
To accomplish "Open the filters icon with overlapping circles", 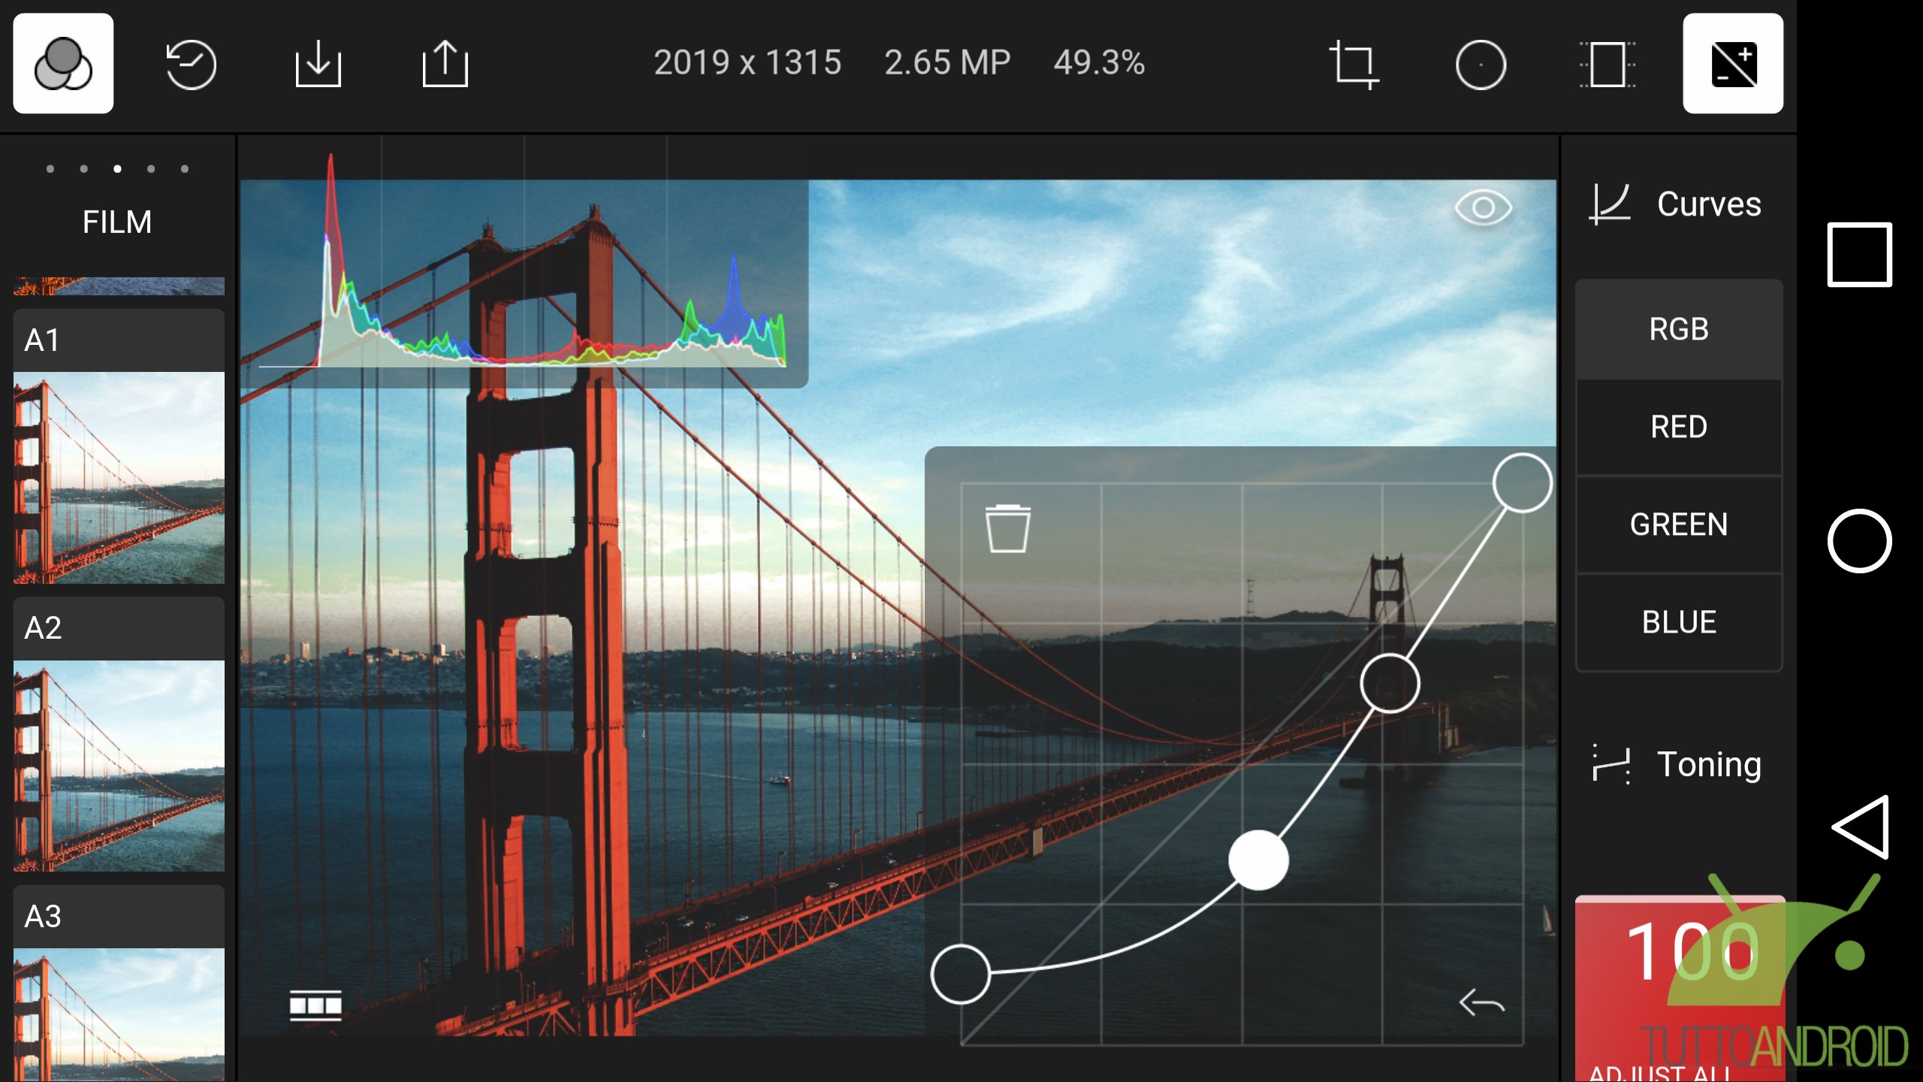I will [63, 63].
